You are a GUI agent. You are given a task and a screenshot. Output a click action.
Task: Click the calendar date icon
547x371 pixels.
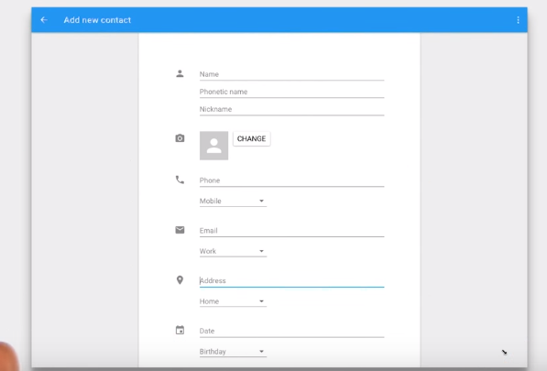pyautogui.click(x=180, y=330)
